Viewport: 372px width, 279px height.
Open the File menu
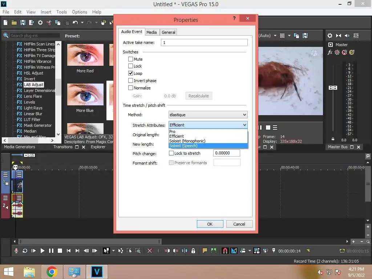tap(6, 12)
